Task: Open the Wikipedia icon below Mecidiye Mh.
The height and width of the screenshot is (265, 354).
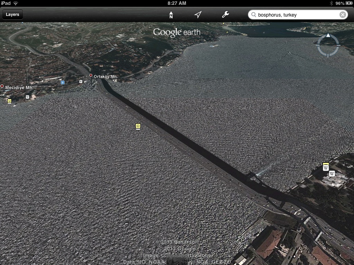Action: point(27,97)
